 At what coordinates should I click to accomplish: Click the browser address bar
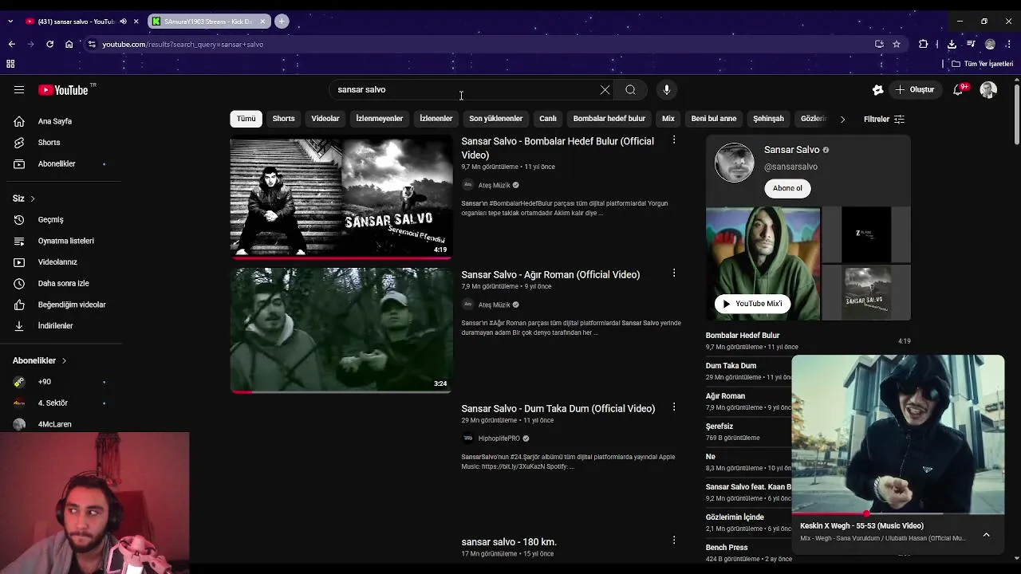click(x=479, y=45)
